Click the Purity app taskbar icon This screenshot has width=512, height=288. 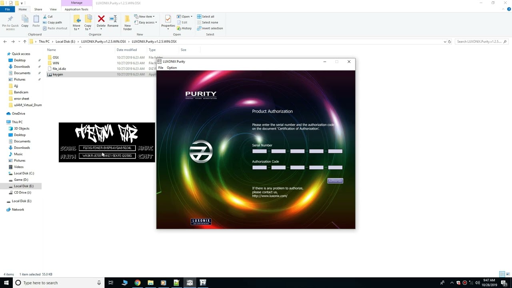pos(190,283)
